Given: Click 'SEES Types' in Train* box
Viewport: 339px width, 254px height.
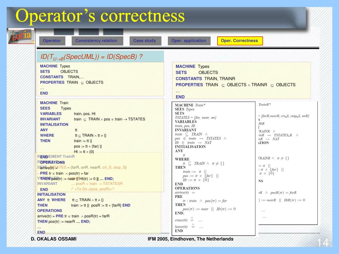Looking at the screenshot, I should (x=185, y=109).
